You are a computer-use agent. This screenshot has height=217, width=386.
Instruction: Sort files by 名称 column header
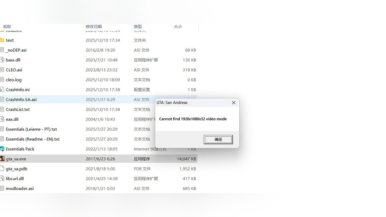point(7,27)
